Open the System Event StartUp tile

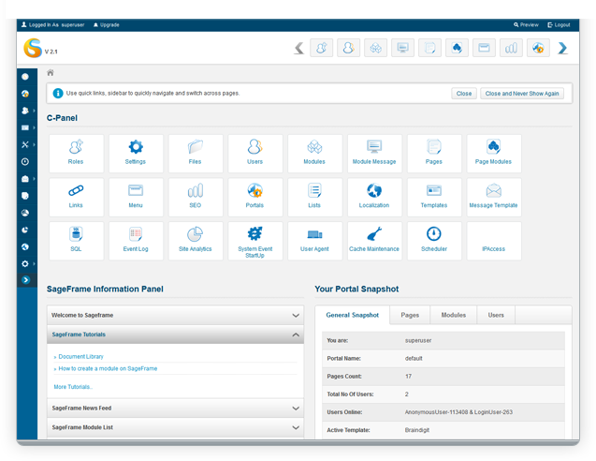255,241
